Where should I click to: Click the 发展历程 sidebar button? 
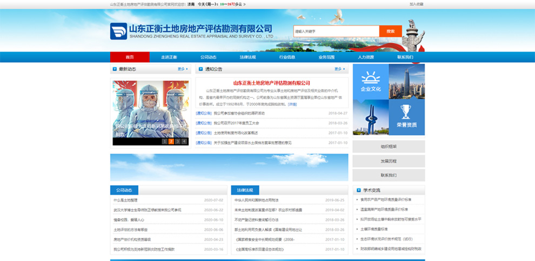pyautogui.click(x=389, y=161)
